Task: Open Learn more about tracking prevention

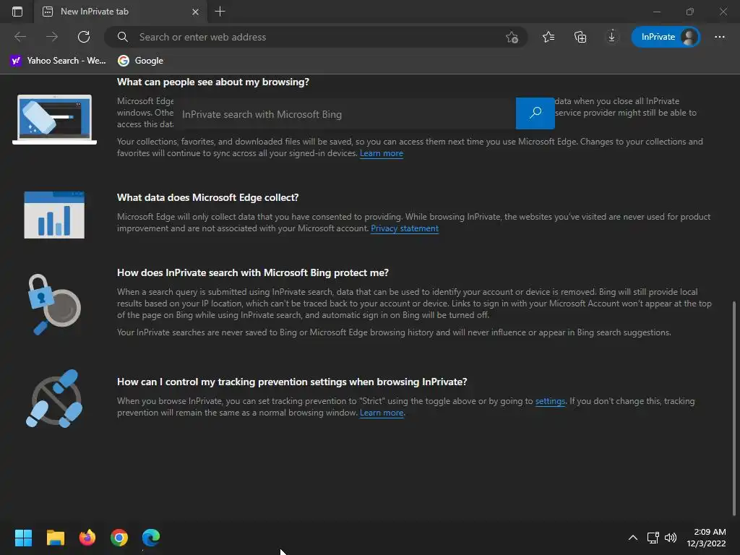Action: (382, 413)
